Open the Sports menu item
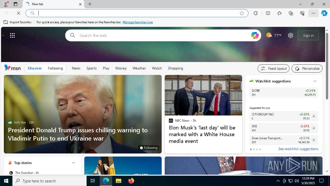The height and width of the screenshot is (186, 330). pyautogui.click(x=92, y=68)
